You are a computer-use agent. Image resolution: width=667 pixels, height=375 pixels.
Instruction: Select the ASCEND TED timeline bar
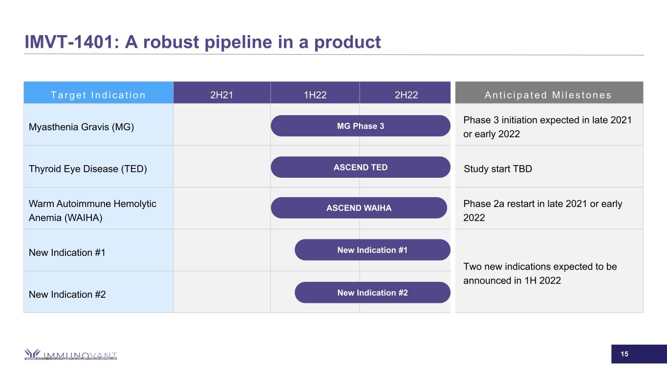pos(360,167)
